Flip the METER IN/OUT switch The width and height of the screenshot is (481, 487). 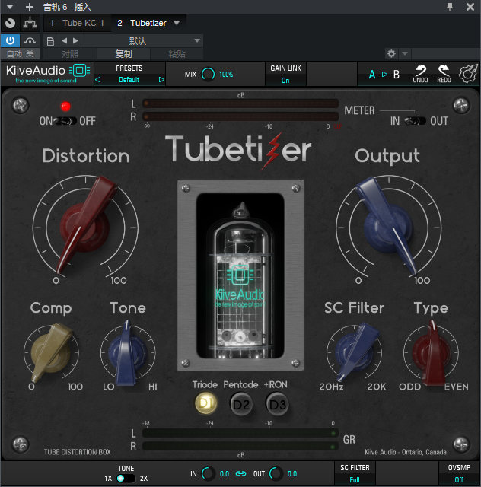(x=416, y=121)
